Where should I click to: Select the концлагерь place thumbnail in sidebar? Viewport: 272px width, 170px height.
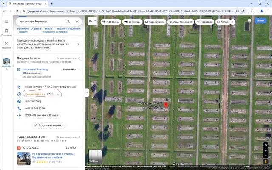pos(6,61)
